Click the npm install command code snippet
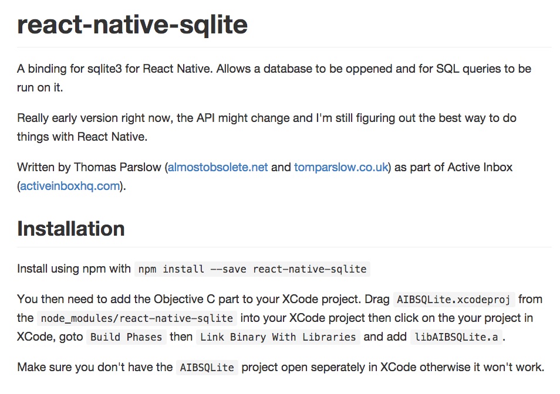Viewport: 560px width, 394px height. click(x=252, y=269)
